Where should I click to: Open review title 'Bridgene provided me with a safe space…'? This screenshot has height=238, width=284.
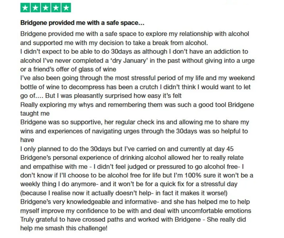coord(82,23)
